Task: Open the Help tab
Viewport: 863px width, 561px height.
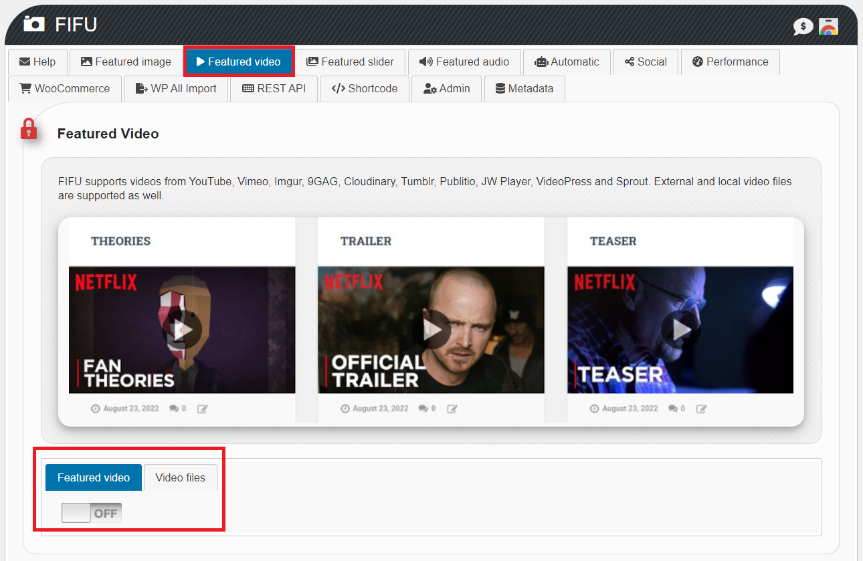Action: [37, 62]
